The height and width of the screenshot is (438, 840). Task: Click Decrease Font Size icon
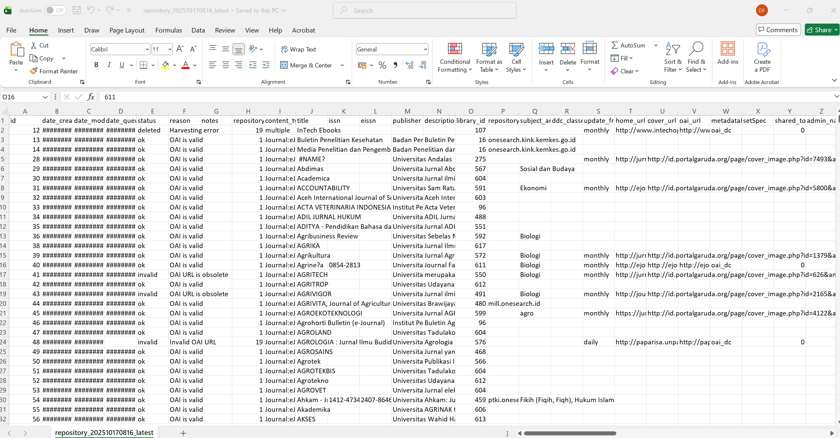(193, 49)
